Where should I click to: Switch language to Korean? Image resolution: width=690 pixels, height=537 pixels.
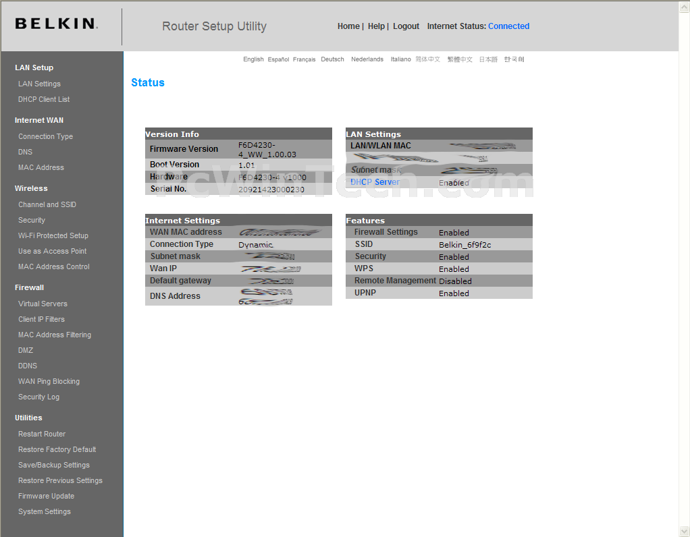[514, 59]
